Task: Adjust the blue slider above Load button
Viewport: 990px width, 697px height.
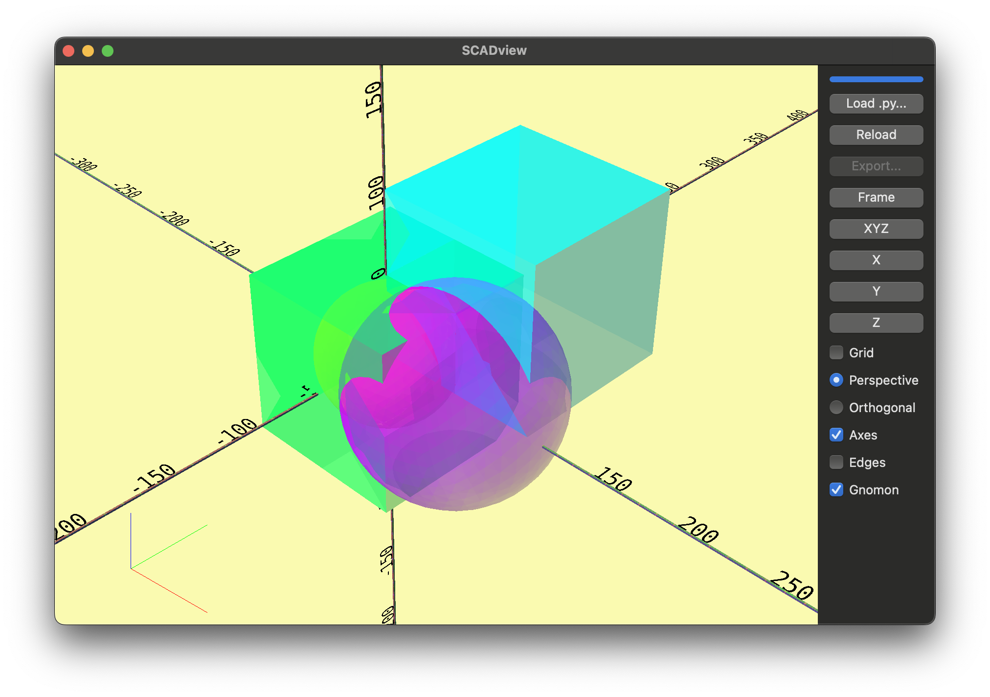Action: [876, 79]
